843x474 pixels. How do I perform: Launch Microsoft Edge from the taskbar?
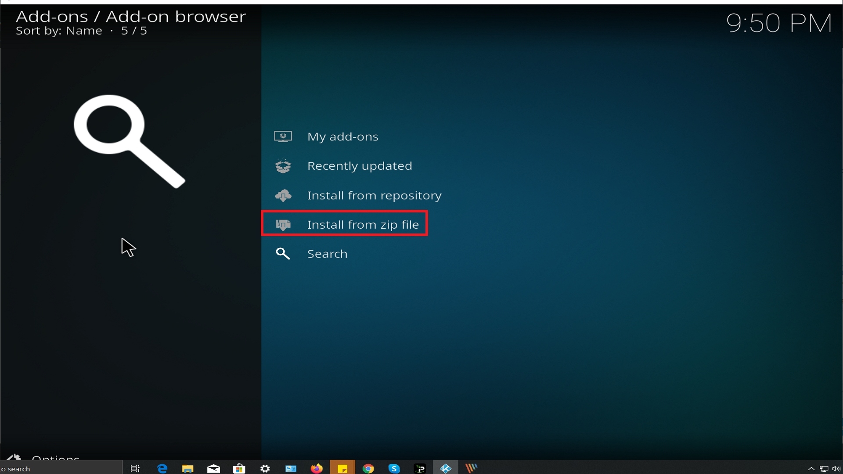[162, 468]
